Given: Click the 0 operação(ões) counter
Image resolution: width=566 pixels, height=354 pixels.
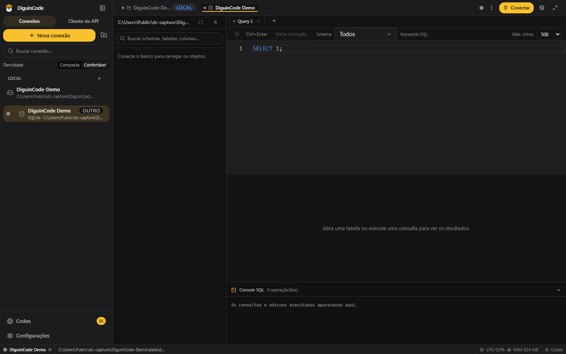Looking at the screenshot, I should pos(282,290).
